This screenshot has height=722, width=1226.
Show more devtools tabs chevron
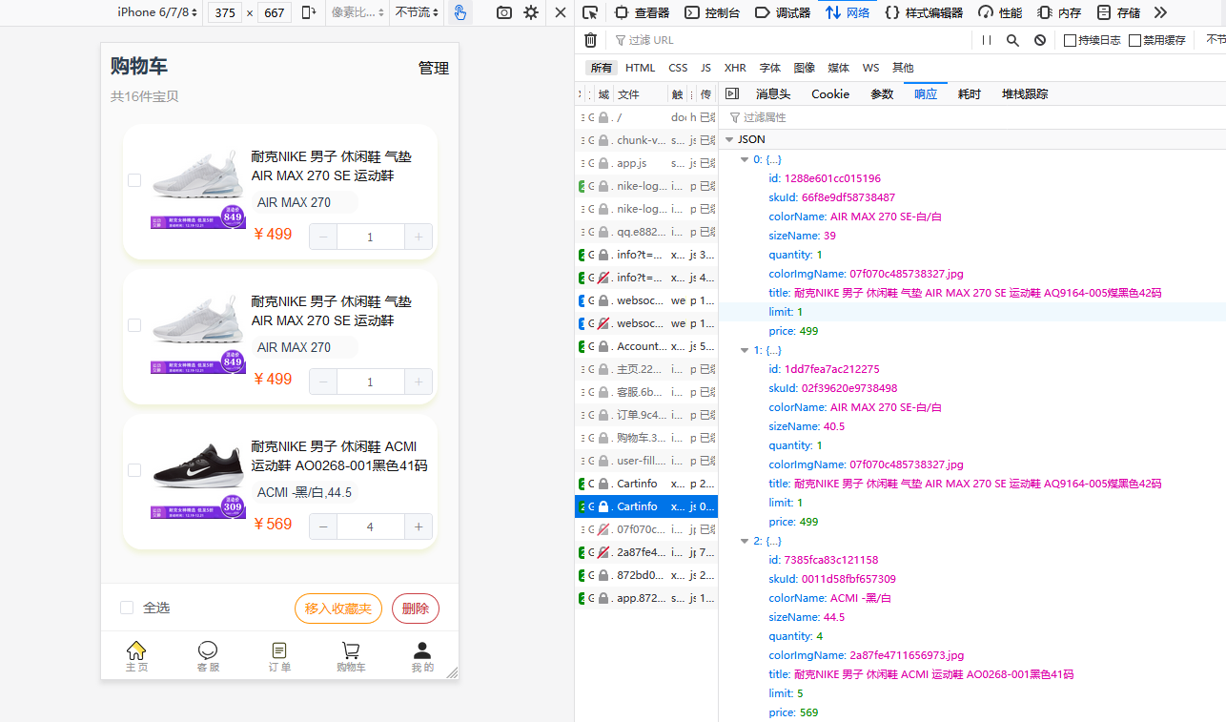[1160, 12]
